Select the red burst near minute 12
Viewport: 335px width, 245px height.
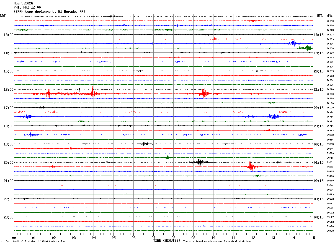click(x=251, y=166)
